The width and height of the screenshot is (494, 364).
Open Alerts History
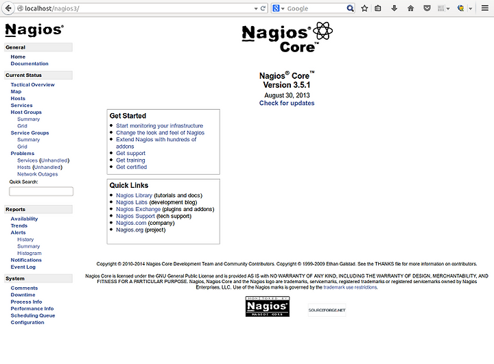pyautogui.click(x=25, y=240)
